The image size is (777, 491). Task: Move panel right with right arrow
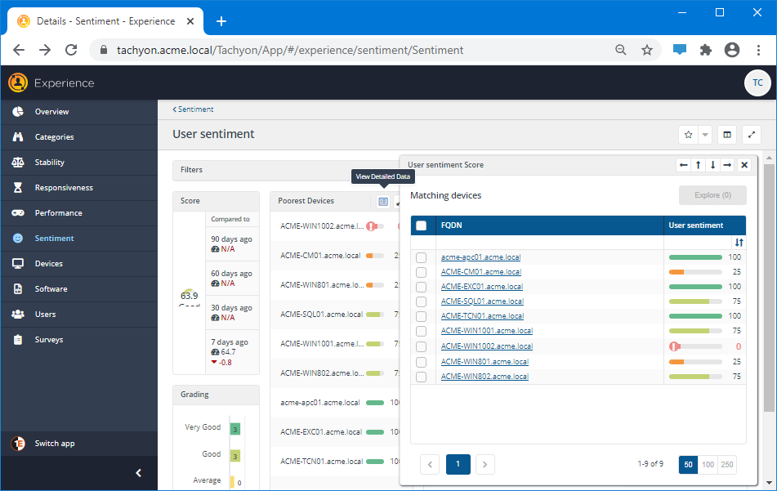[x=727, y=165]
